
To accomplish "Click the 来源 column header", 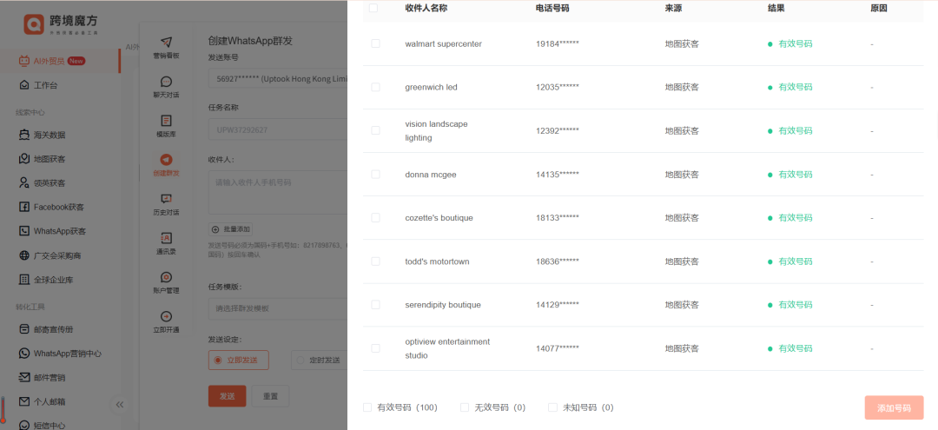I will tap(673, 8).
